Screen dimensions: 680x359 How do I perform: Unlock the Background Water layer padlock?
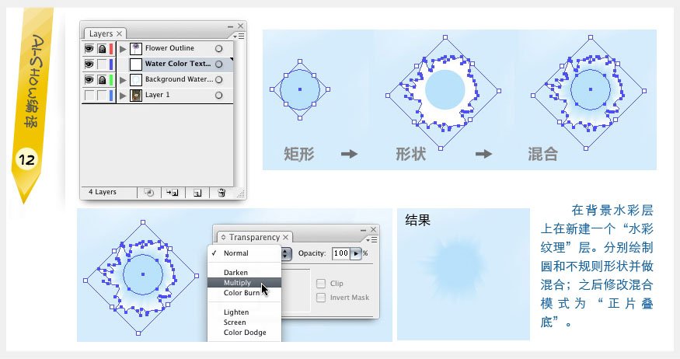click(x=102, y=80)
